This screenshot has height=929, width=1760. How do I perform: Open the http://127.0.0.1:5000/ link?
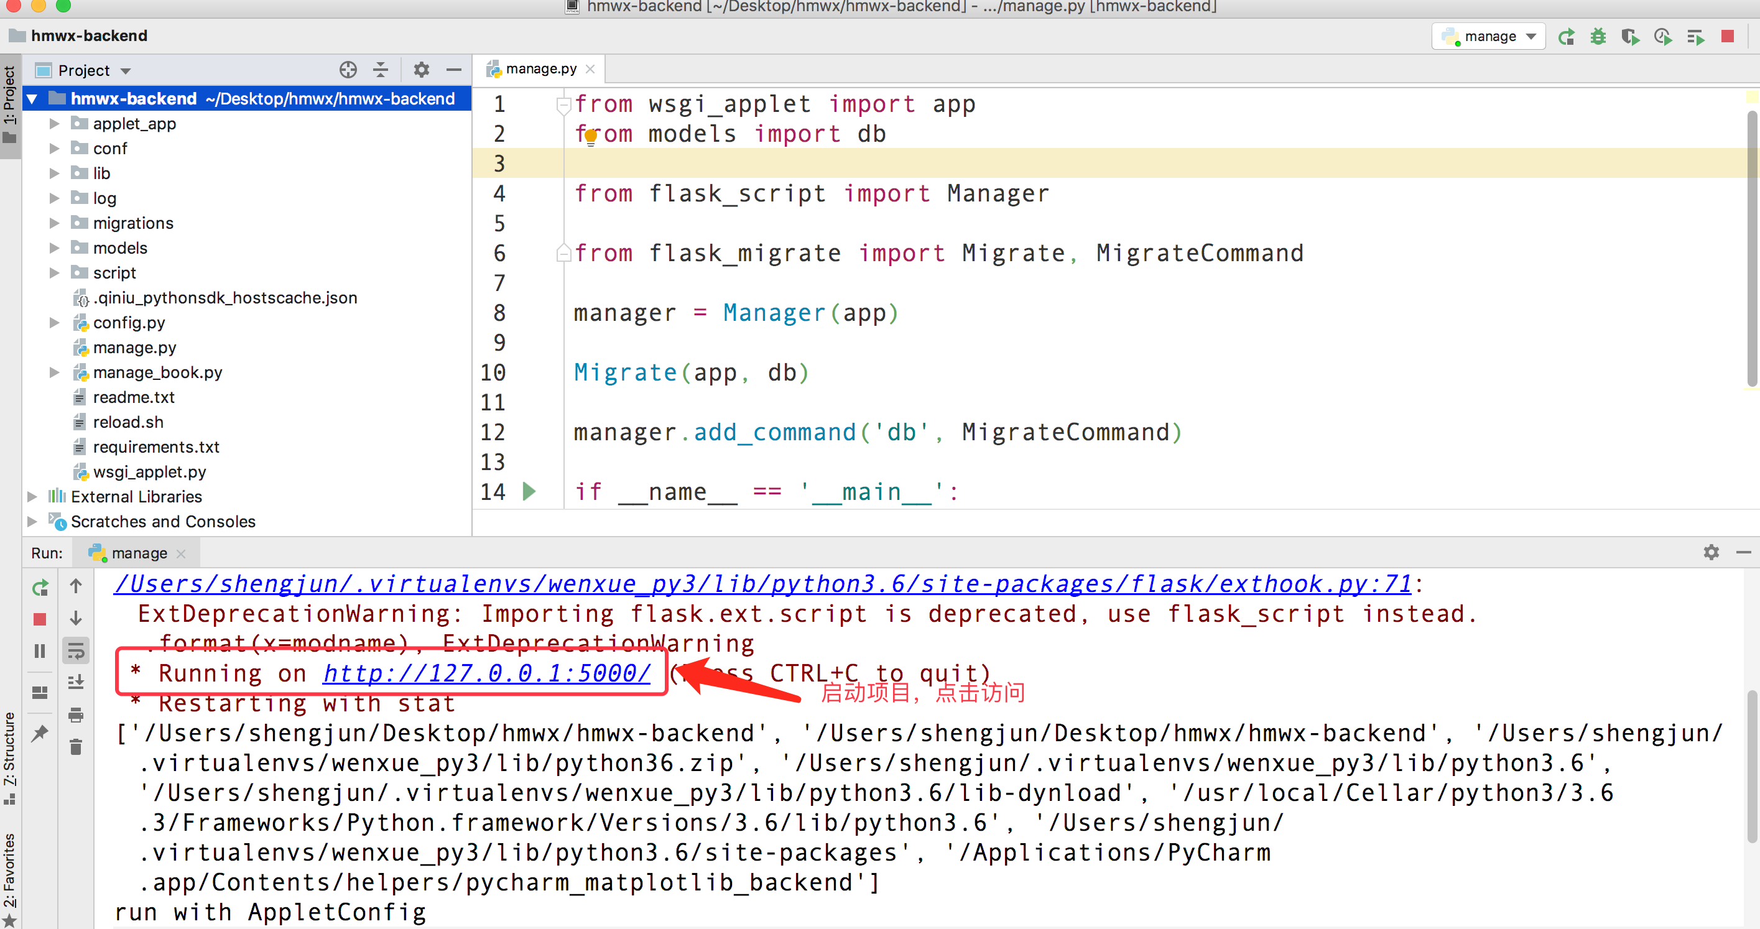[x=486, y=673]
